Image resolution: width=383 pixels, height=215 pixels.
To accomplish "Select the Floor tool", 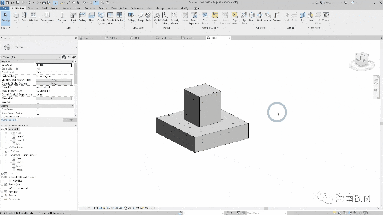I will [x=92, y=17].
